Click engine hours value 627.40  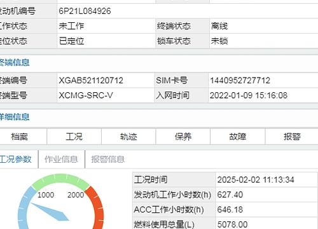click(230, 195)
